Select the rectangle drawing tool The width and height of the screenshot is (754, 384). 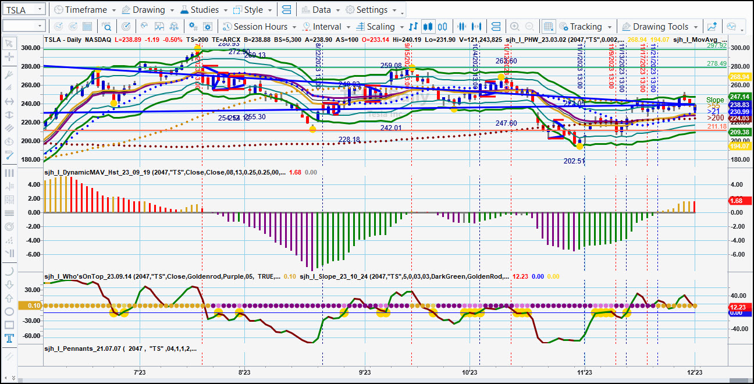point(9,325)
